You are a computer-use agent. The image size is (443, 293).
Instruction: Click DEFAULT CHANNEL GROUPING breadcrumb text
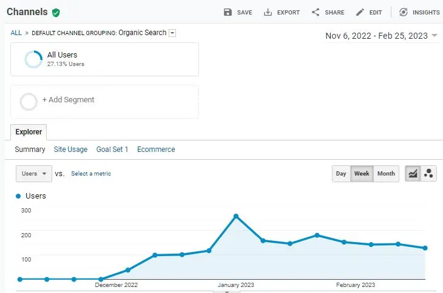click(74, 33)
